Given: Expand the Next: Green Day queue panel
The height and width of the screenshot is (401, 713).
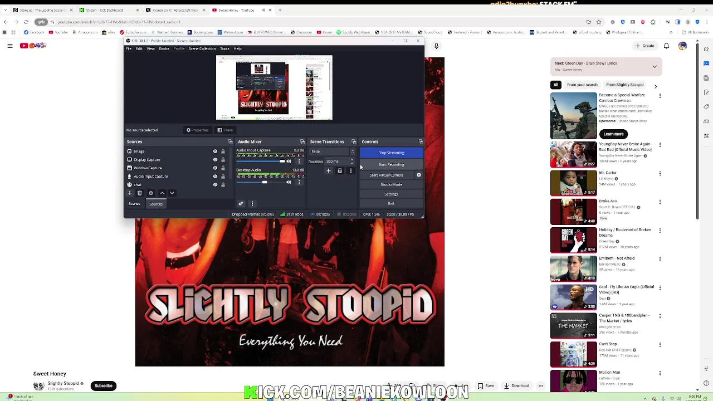Looking at the screenshot, I should (x=655, y=66).
